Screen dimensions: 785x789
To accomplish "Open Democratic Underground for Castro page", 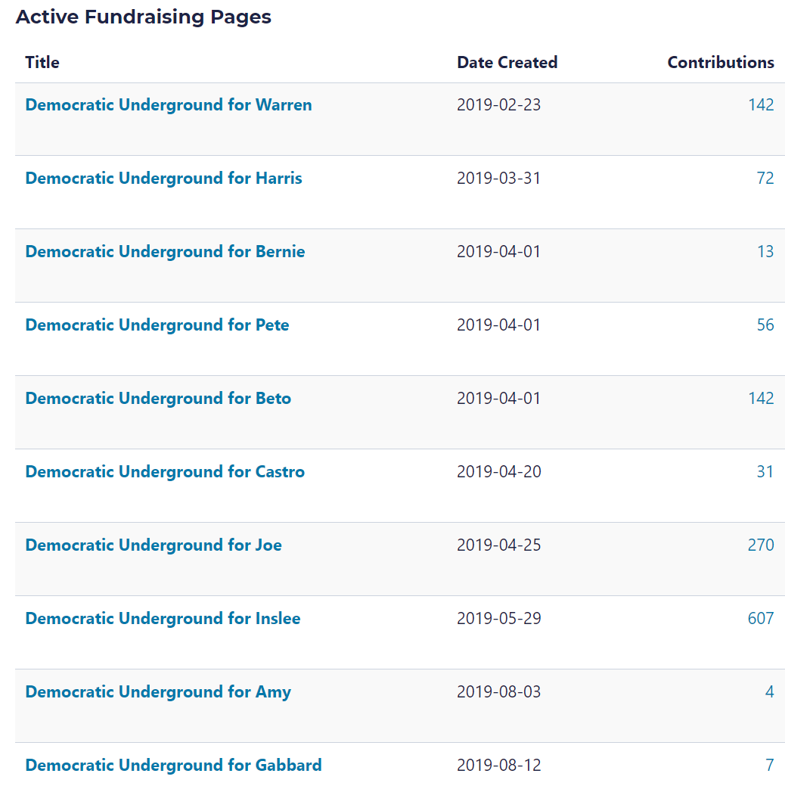I will [165, 472].
